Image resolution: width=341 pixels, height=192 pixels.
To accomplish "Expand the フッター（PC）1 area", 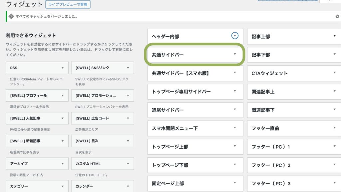I will [x=335, y=146].
